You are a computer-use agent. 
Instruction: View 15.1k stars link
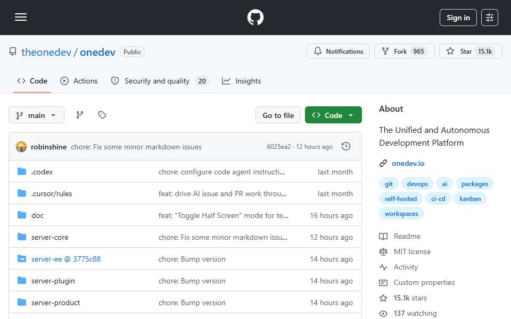(x=410, y=298)
